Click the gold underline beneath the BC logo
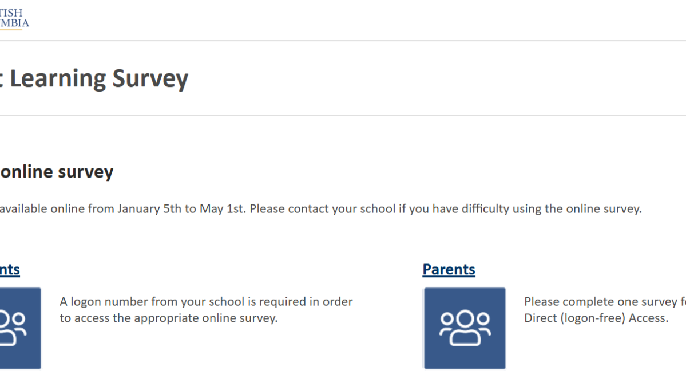686x386 pixels. [x=13, y=29]
